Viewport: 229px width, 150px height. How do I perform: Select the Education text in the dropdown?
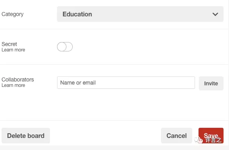(77, 14)
